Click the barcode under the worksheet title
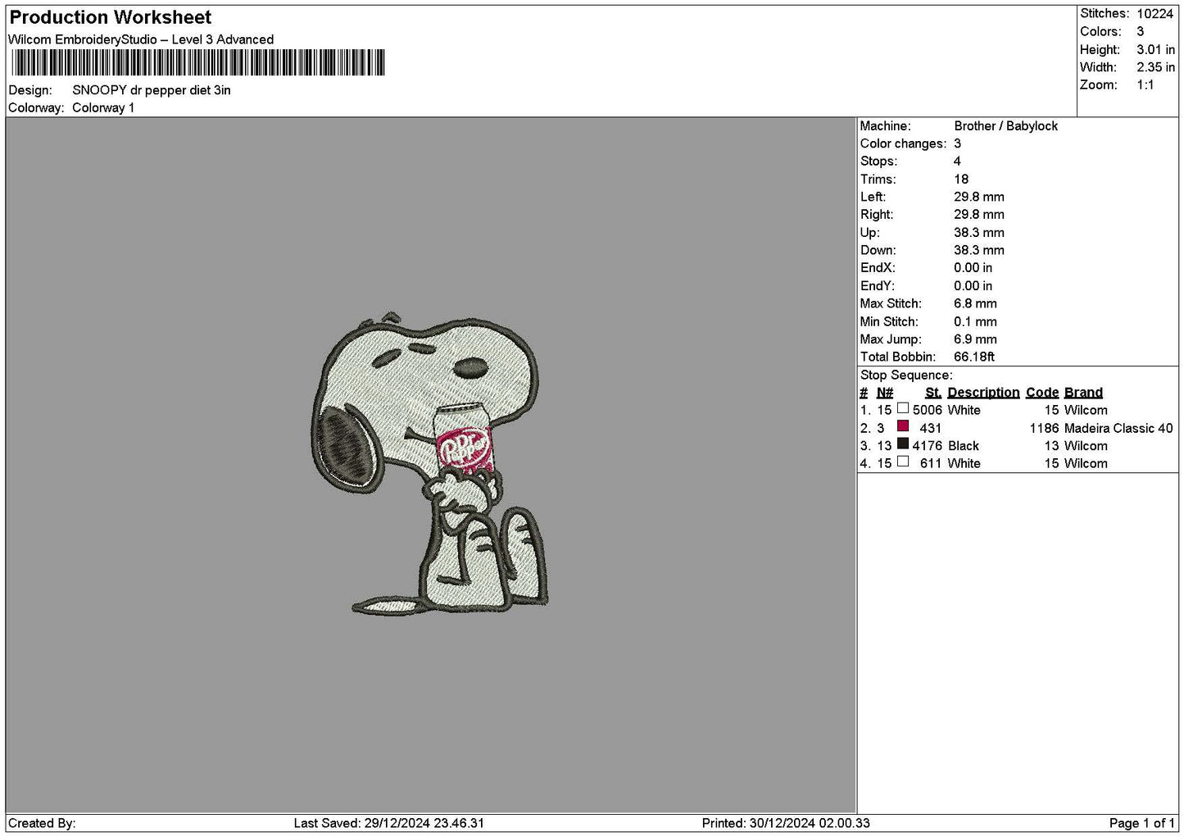This screenshot has width=1184, height=837. [197, 63]
